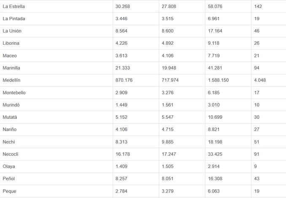
Task: Click the Montebello municipality cell
Action: [14, 92]
